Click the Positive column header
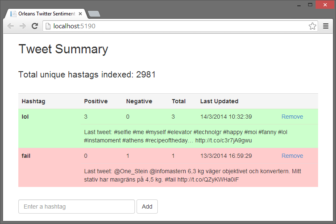The height and width of the screenshot is (224, 336). coord(96,101)
